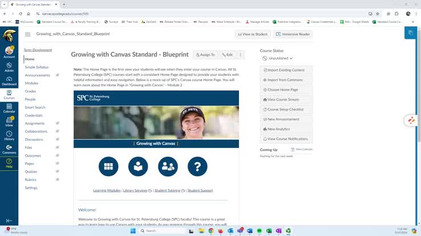Image resolution: width=421 pixels, height=236 pixels.
Task: Open the Calendar from global navigation
Action: pos(9,108)
